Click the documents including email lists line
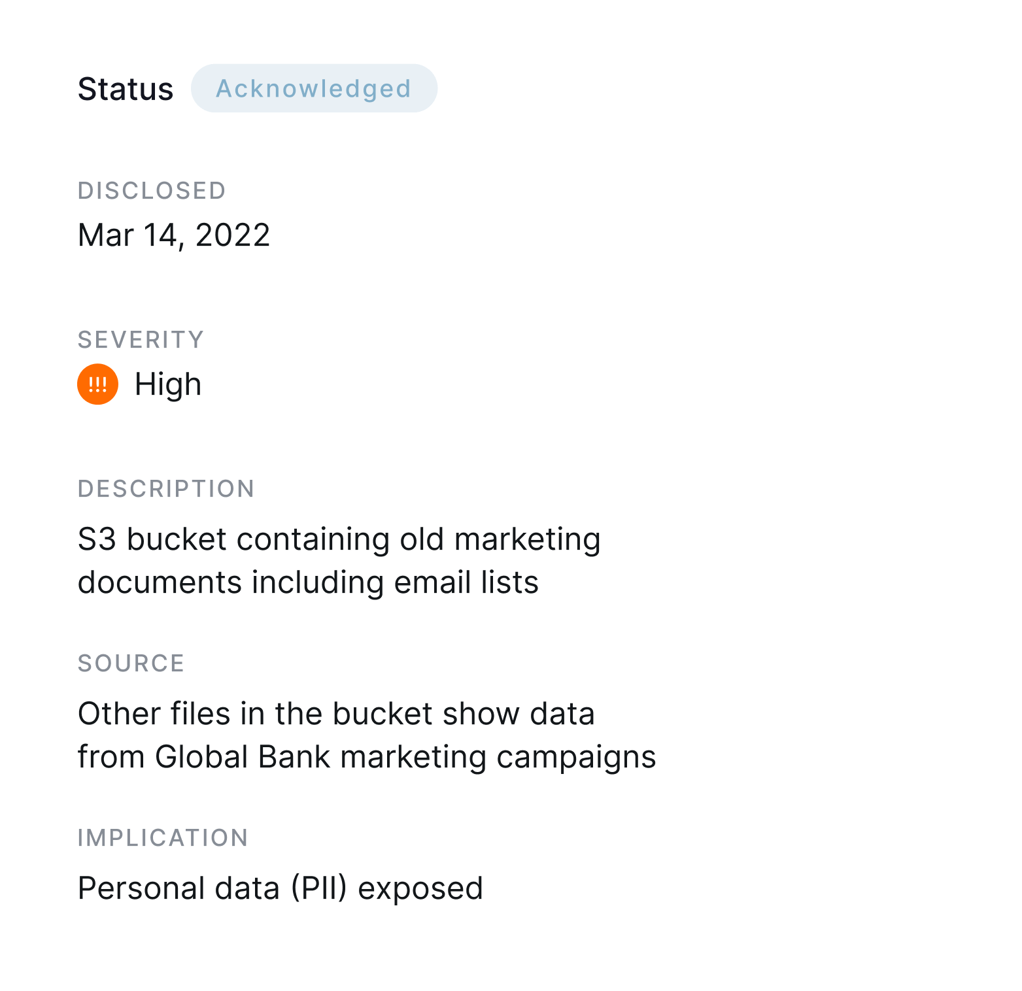Image resolution: width=1022 pixels, height=991 pixels. (308, 583)
